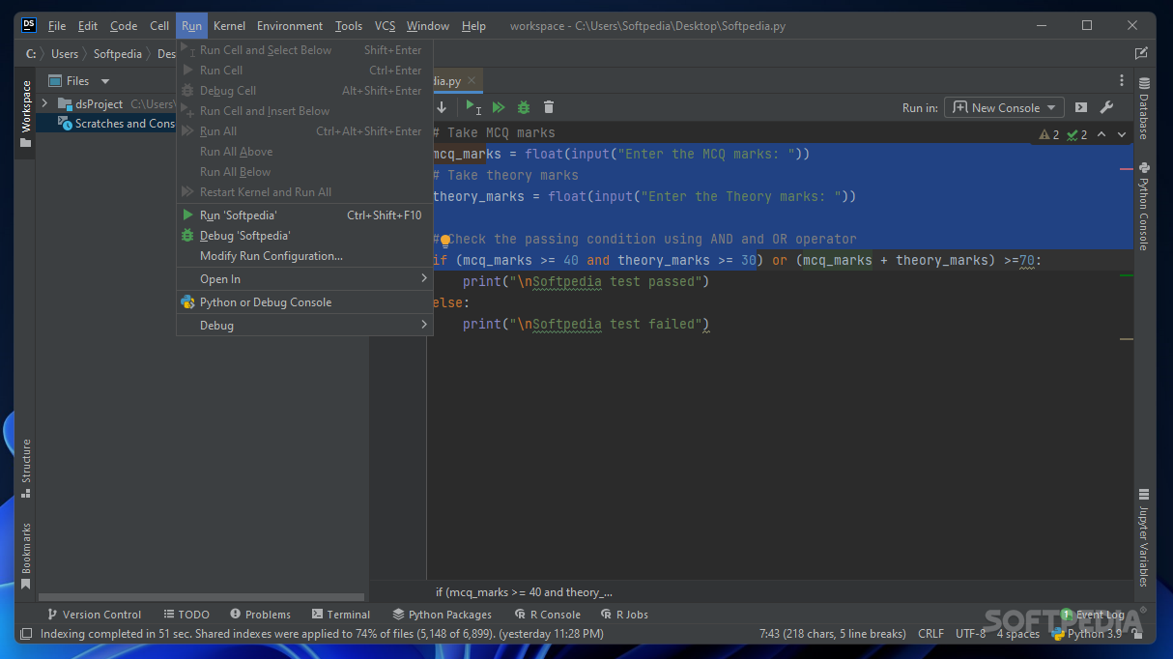Image resolution: width=1173 pixels, height=659 pixels.
Task: Expand the dsProject tree node
Action: [44, 103]
